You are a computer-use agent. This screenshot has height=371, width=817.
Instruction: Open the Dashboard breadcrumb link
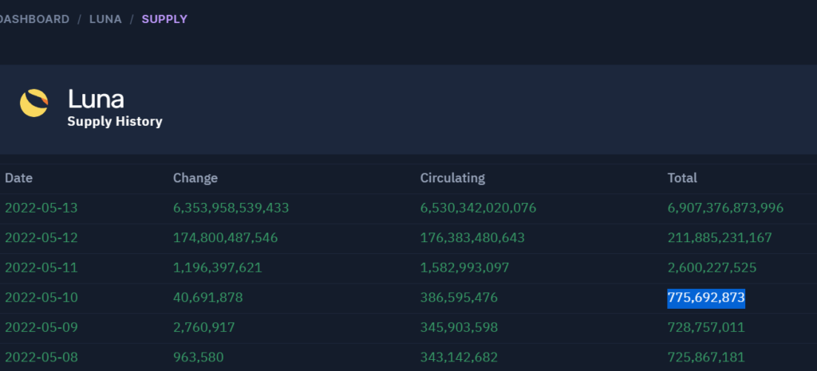(x=34, y=18)
